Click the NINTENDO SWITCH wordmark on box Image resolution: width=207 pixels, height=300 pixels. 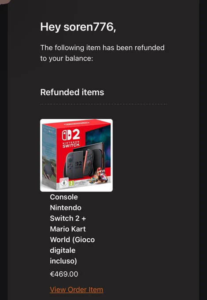(x=71, y=144)
